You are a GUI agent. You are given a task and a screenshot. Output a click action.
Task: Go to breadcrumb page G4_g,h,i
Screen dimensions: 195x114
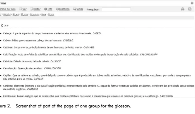pos(7,14)
